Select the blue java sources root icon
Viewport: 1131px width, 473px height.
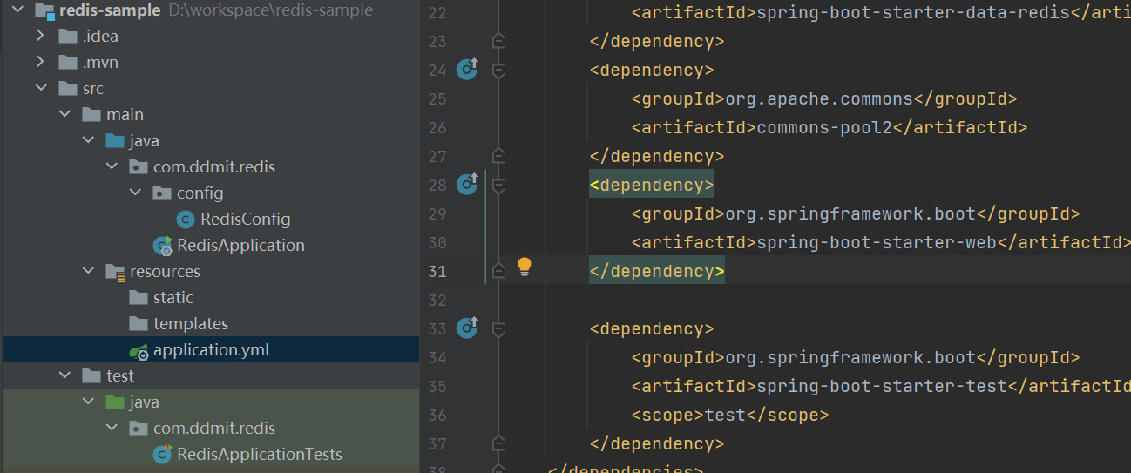point(114,141)
